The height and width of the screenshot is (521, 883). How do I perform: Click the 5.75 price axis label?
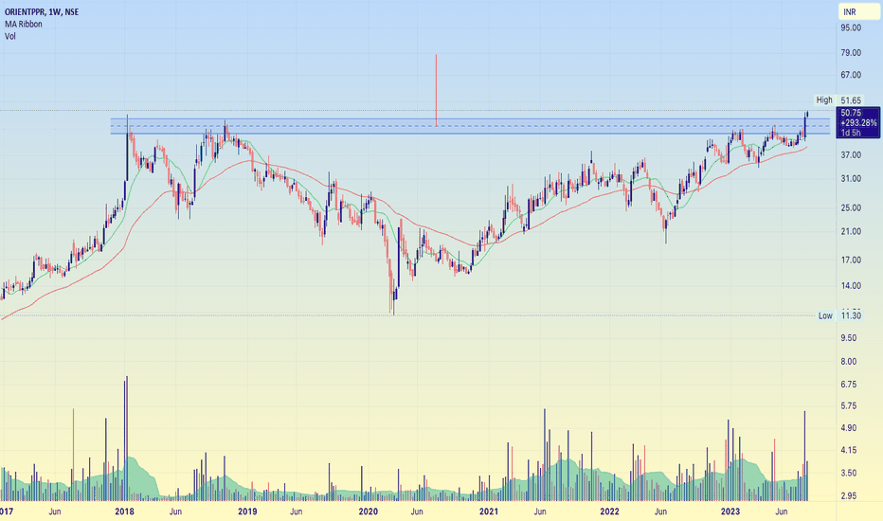(849, 406)
